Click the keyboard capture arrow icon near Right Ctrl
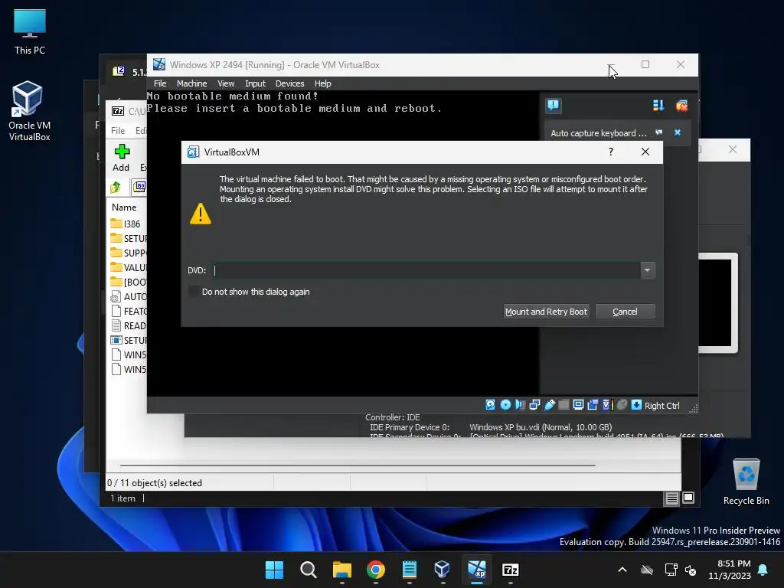784x588 pixels. 636,405
